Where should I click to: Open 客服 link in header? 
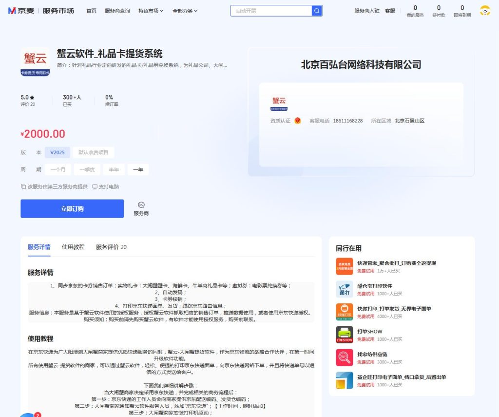pyautogui.click(x=390, y=11)
